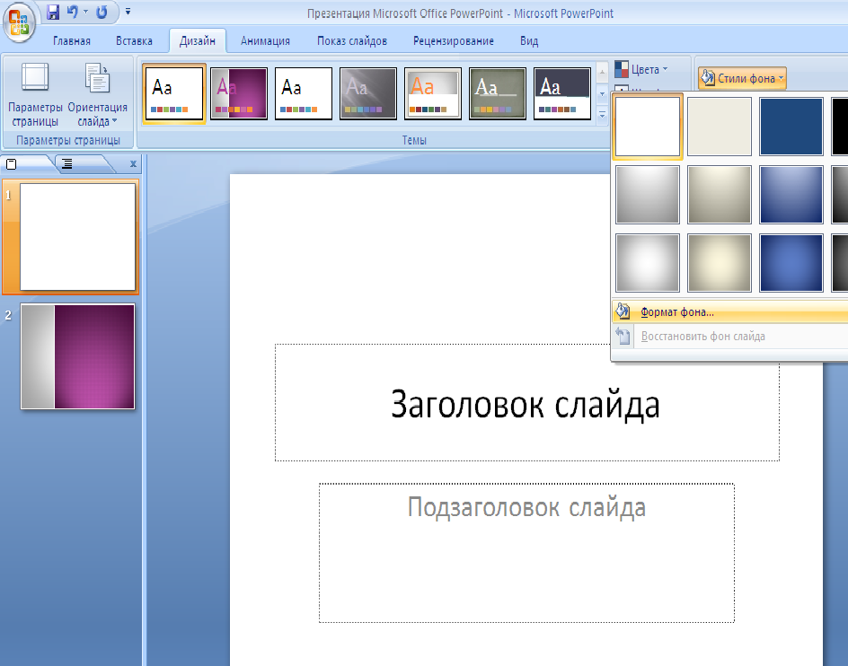Apply the dark gray light-ray theme

367,93
